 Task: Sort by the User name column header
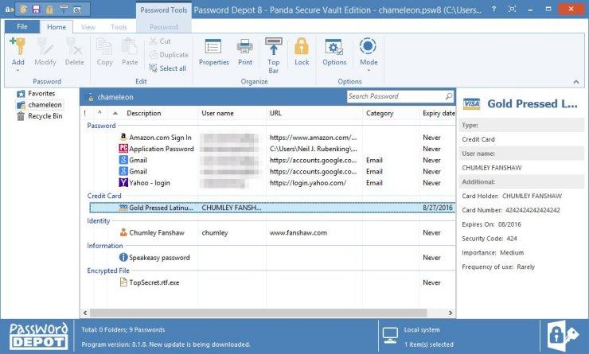217,113
